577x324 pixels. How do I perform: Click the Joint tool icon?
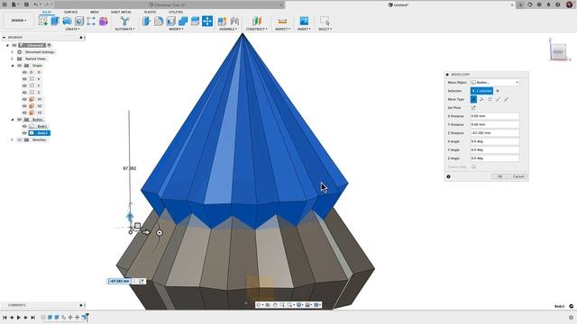coord(234,21)
